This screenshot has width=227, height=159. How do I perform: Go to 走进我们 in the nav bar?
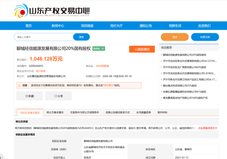[204, 26]
